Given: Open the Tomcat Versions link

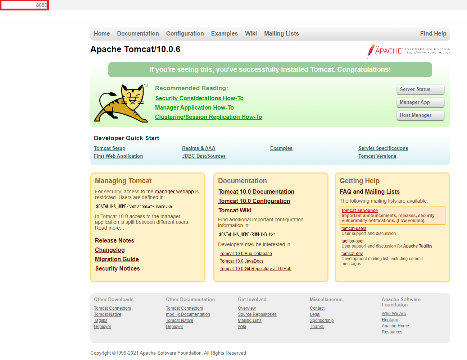Looking at the screenshot, I should pos(377,156).
